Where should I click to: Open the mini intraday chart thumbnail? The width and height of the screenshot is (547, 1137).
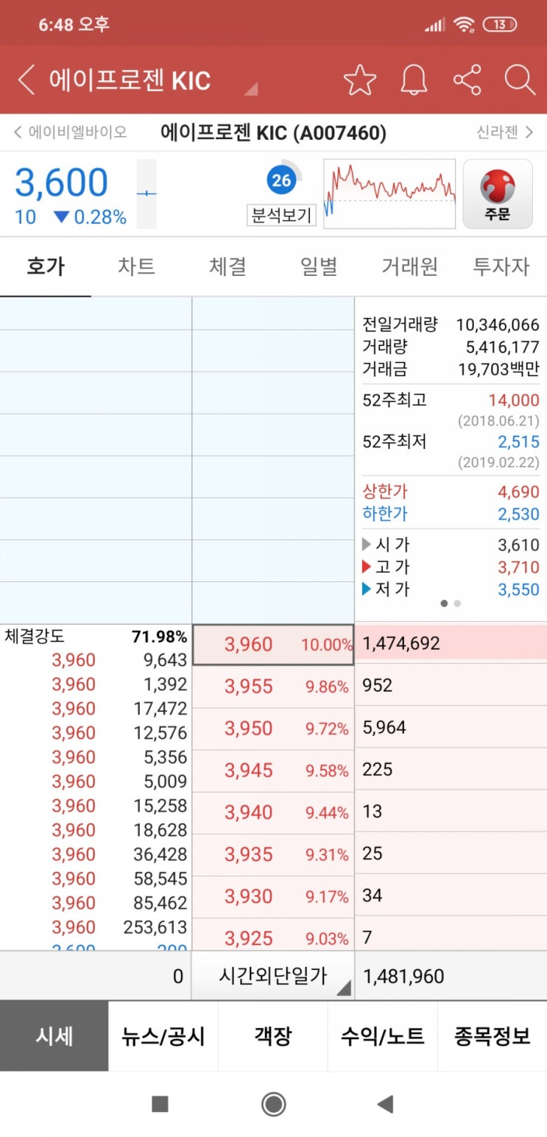click(x=389, y=194)
